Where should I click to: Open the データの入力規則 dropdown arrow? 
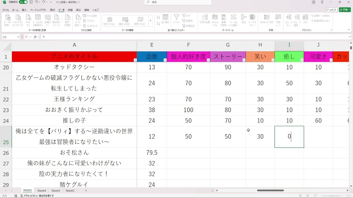tap(238, 25)
